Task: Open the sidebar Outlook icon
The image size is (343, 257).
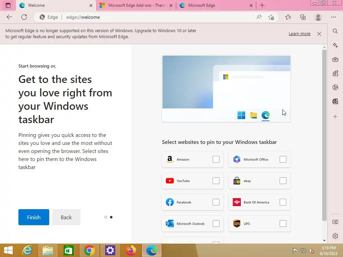Action: point(335,101)
